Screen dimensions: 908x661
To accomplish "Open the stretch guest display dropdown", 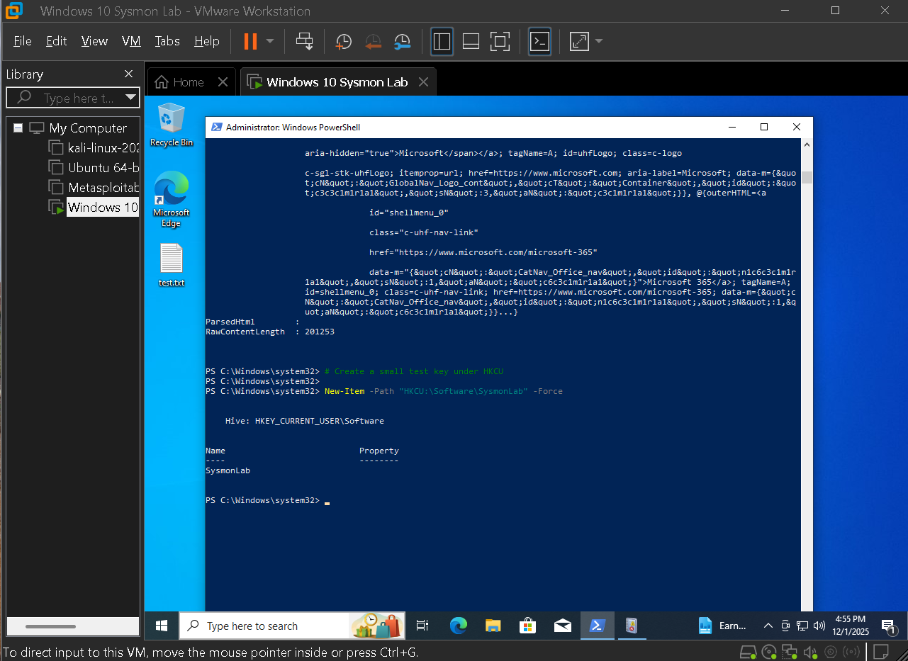I will [598, 41].
